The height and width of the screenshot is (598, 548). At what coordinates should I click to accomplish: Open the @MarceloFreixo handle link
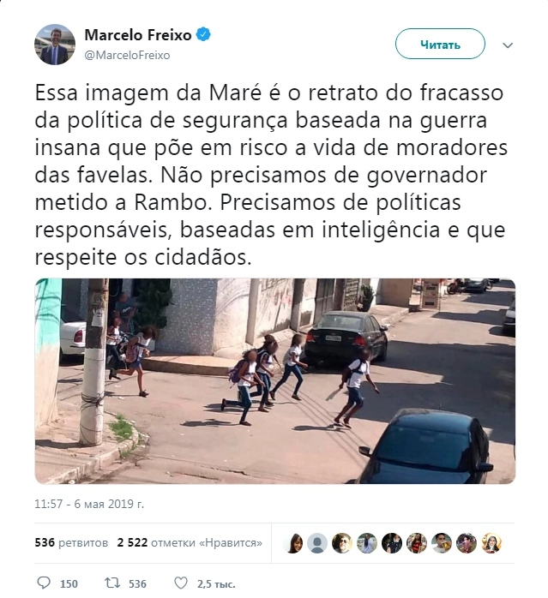(x=127, y=56)
